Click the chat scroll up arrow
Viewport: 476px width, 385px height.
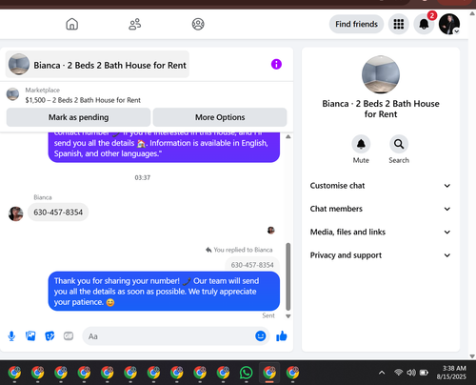coord(288,137)
